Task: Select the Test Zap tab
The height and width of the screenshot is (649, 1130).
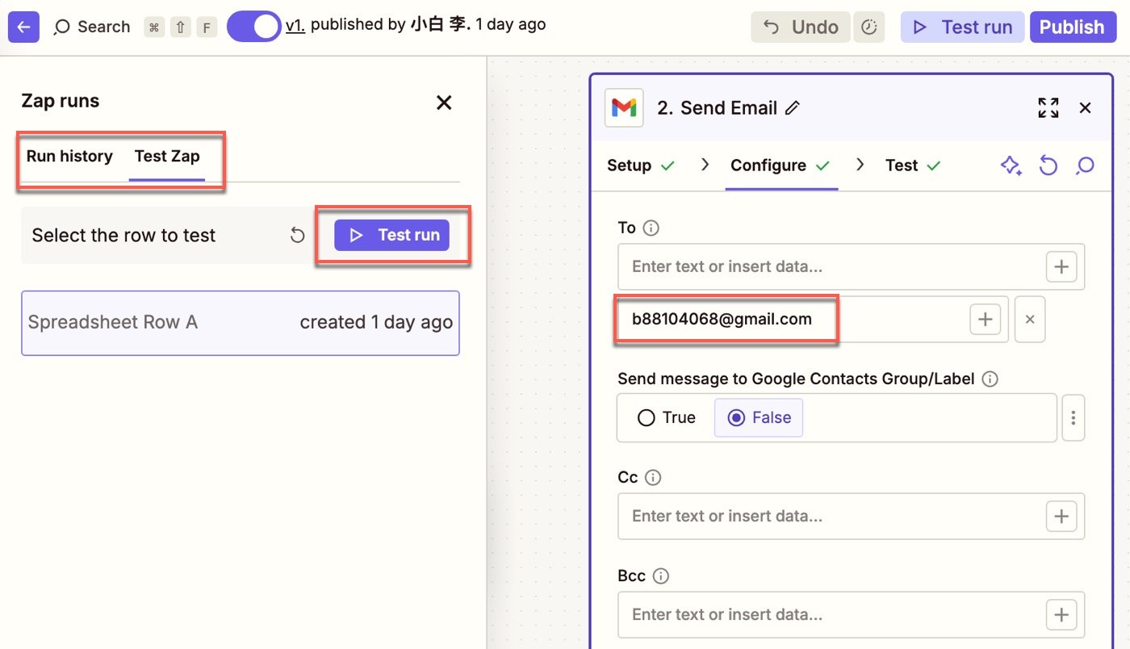Action: pyautogui.click(x=167, y=157)
